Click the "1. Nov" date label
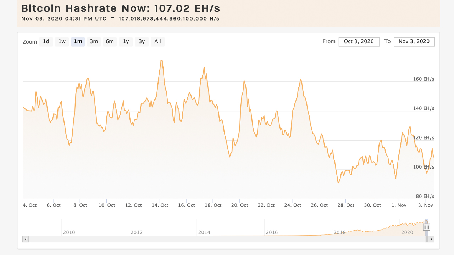The height and width of the screenshot is (255, 454). click(x=399, y=205)
